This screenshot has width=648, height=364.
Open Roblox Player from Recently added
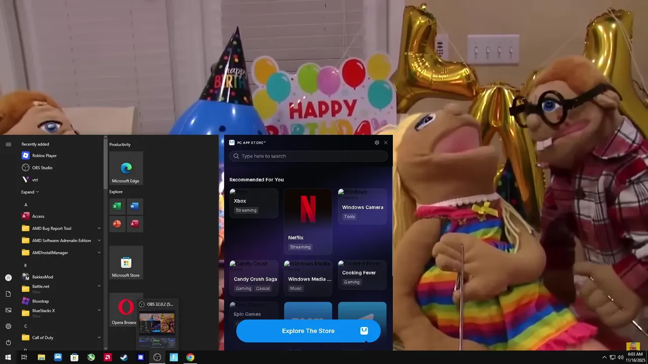point(61,156)
